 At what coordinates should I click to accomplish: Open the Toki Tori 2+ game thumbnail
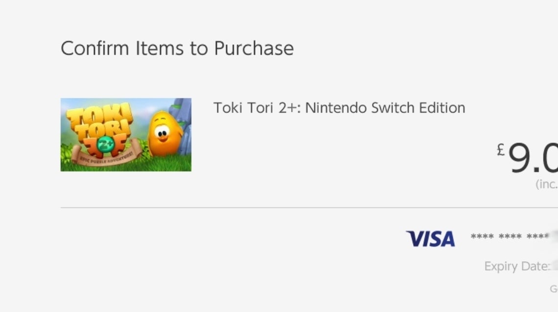126,135
